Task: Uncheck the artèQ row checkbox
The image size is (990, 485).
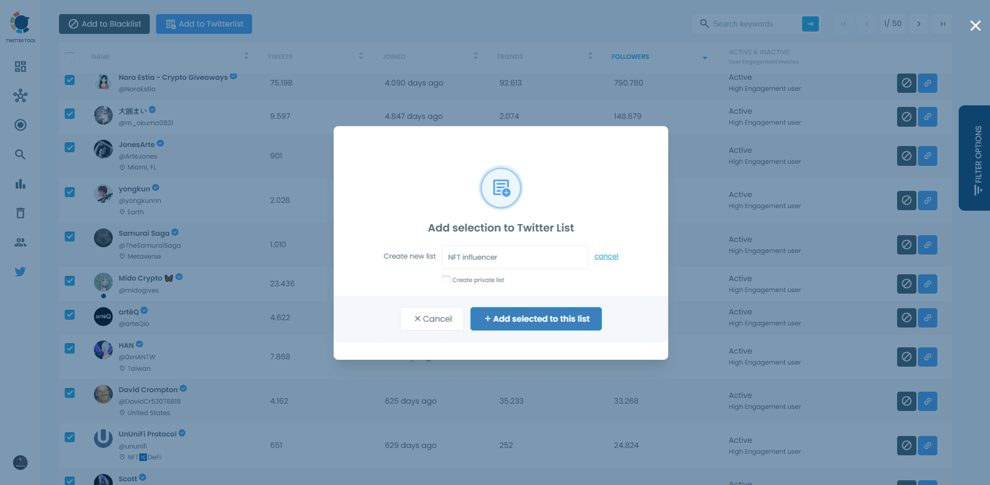Action: pyautogui.click(x=69, y=314)
